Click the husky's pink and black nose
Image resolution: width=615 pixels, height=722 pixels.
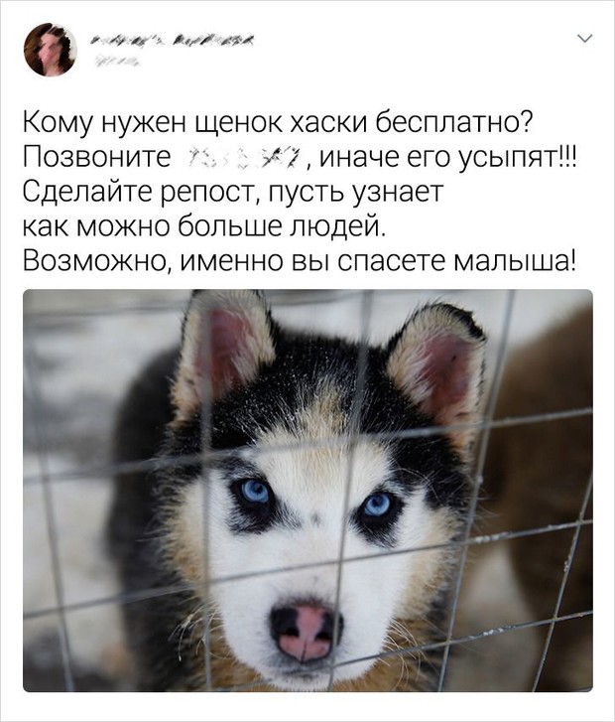click(306, 633)
